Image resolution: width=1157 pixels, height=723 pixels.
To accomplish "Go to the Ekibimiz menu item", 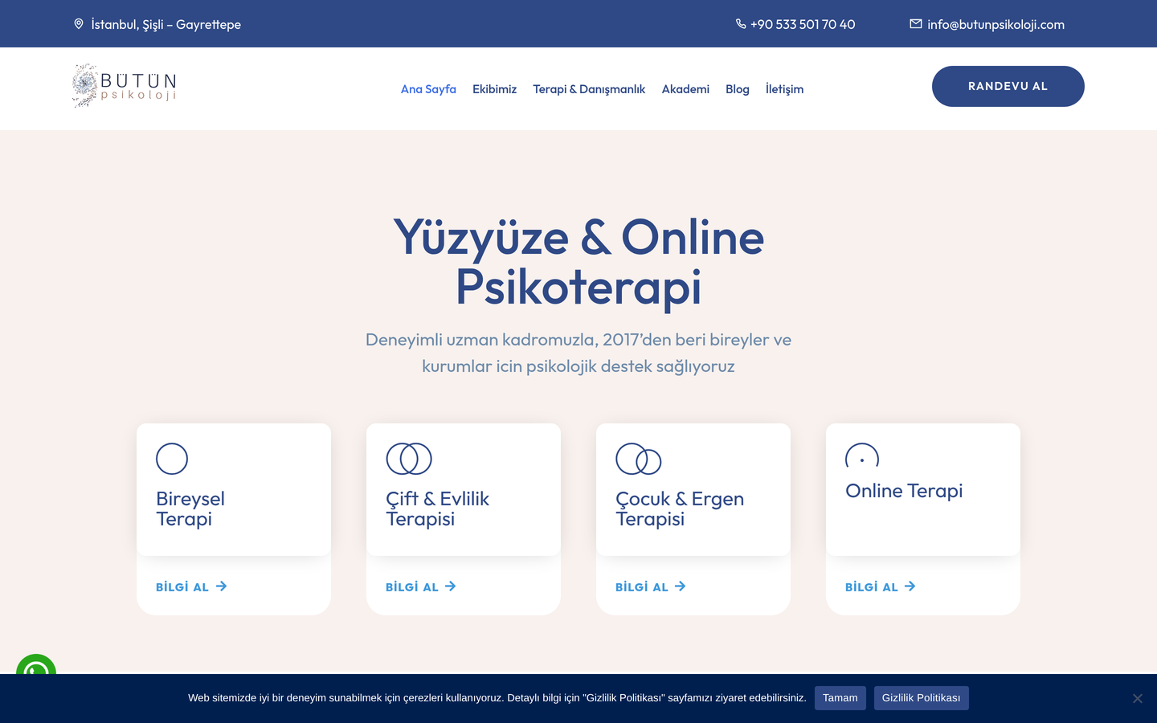I will [x=494, y=89].
